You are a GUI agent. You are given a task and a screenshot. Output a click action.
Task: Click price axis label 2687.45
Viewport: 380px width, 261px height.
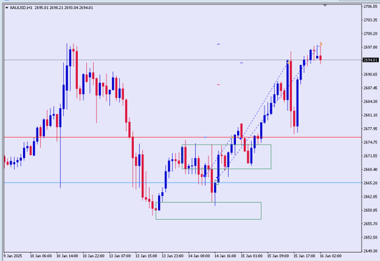(371, 88)
